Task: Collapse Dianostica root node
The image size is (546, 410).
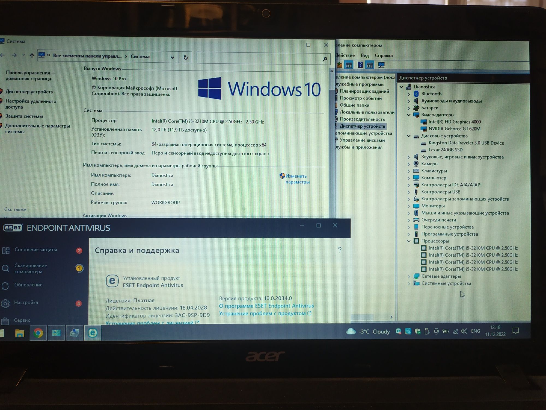Action: pyautogui.click(x=402, y=87)
